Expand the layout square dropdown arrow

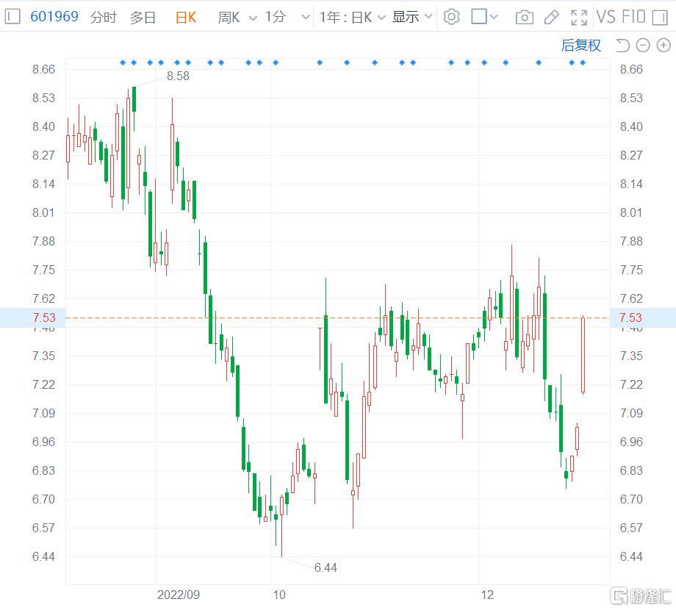point(494,17)
